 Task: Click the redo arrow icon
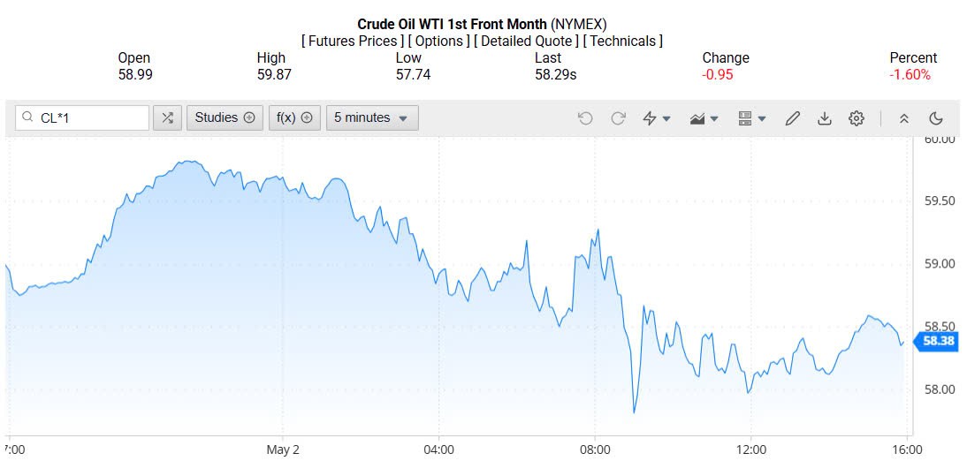click(618, 118)
